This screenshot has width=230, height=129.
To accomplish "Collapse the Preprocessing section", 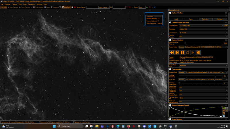I will click(170, 69).
